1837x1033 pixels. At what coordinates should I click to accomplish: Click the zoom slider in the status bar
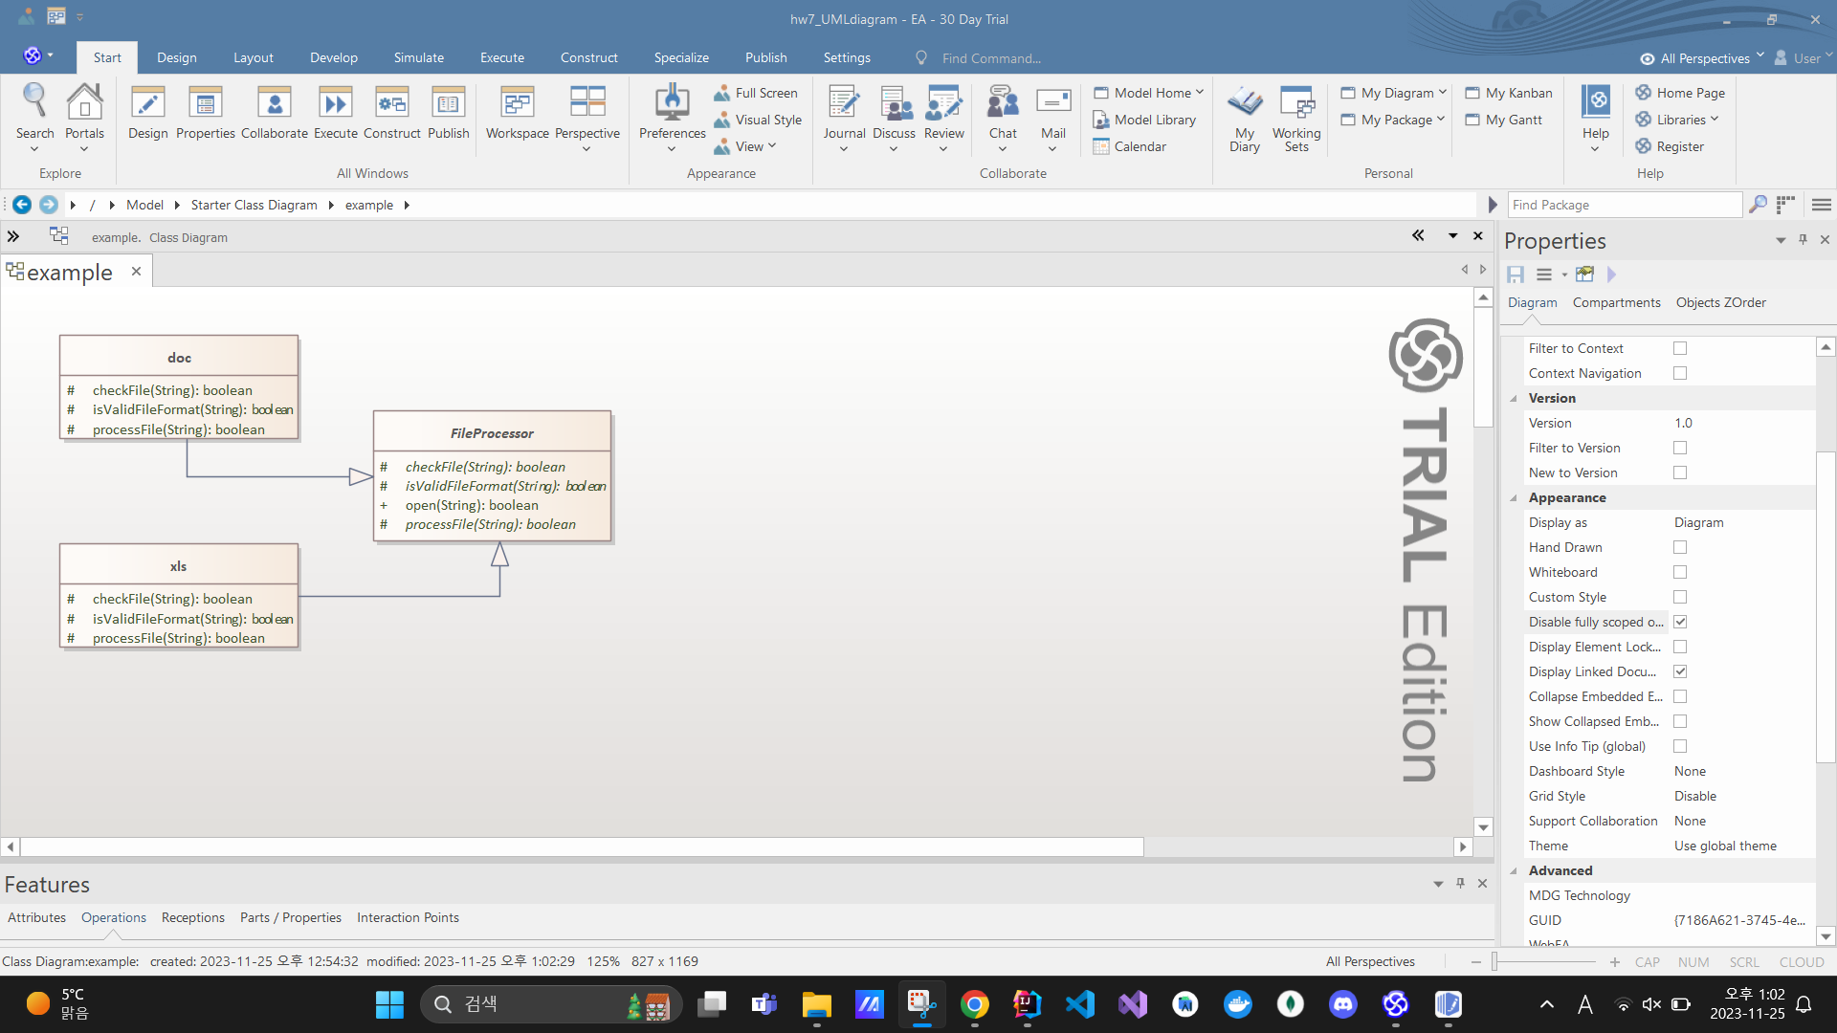pyautogui.click(x=1494, y=962)
